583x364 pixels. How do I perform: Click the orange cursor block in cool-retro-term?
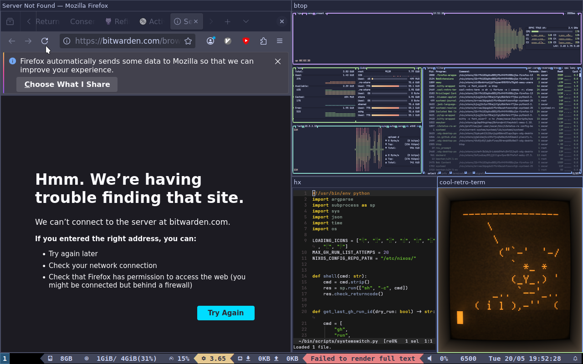pos(460,318)
